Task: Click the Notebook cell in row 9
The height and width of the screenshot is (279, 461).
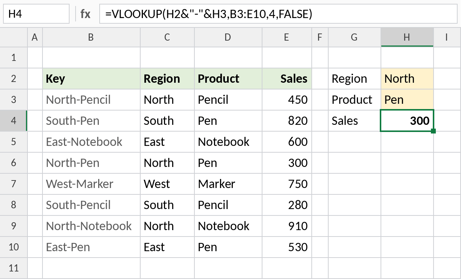Action: point(228,226)
